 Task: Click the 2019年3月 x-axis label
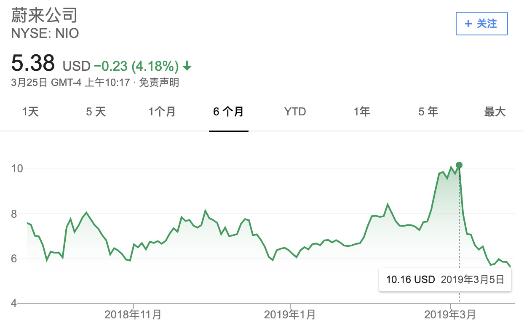pos(450,314)
